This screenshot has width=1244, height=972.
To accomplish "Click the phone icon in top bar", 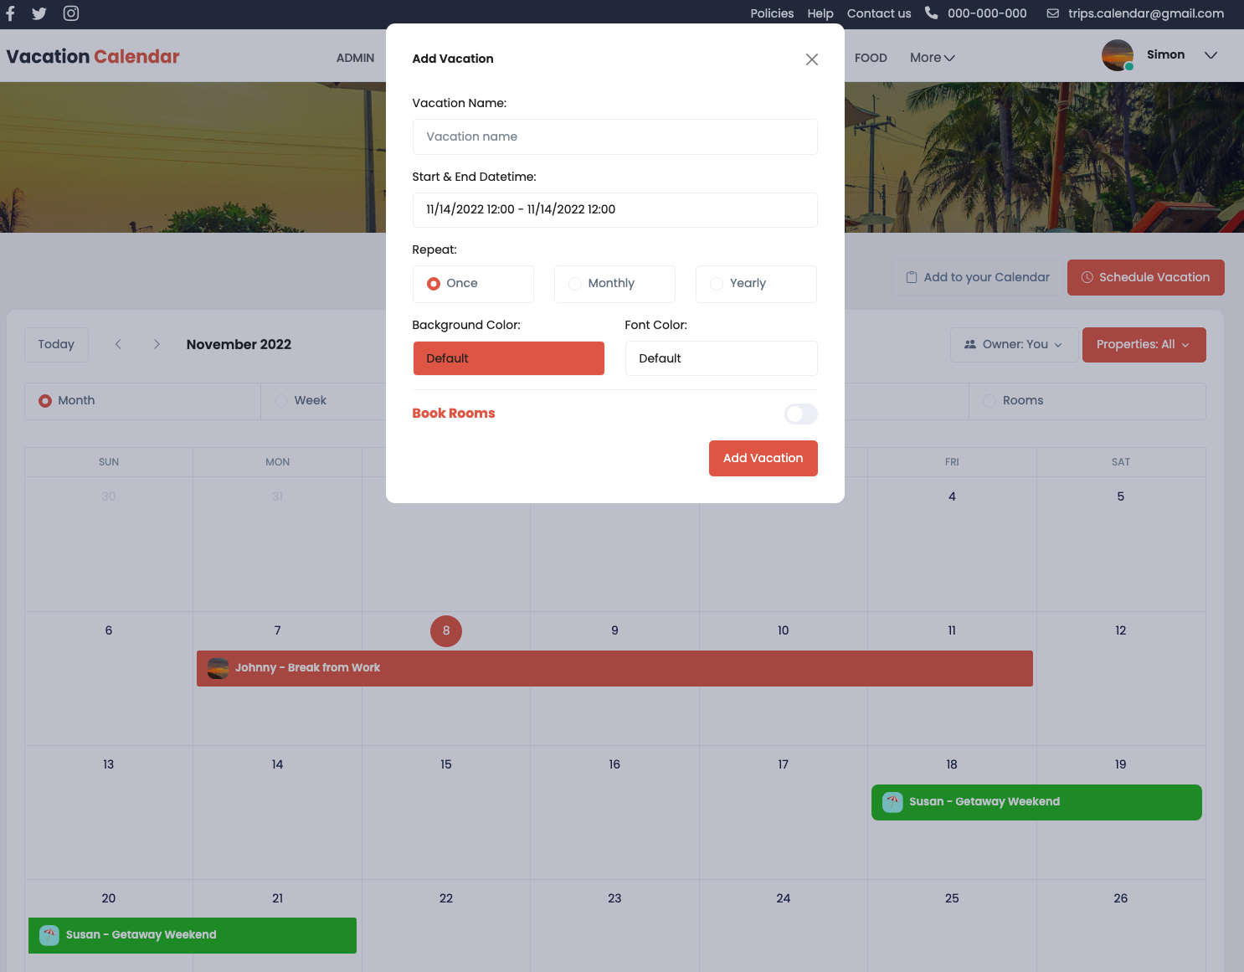I will [931, 13].
